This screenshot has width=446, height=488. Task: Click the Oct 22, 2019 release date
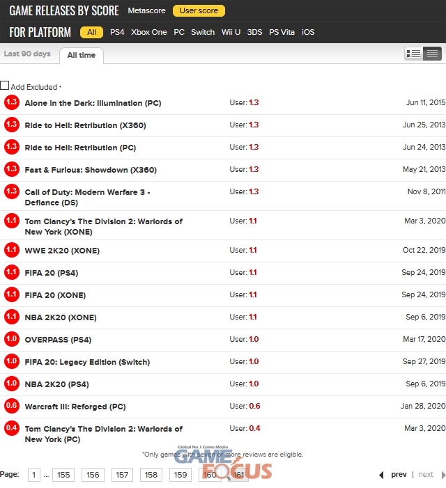[x=424, y=250]
